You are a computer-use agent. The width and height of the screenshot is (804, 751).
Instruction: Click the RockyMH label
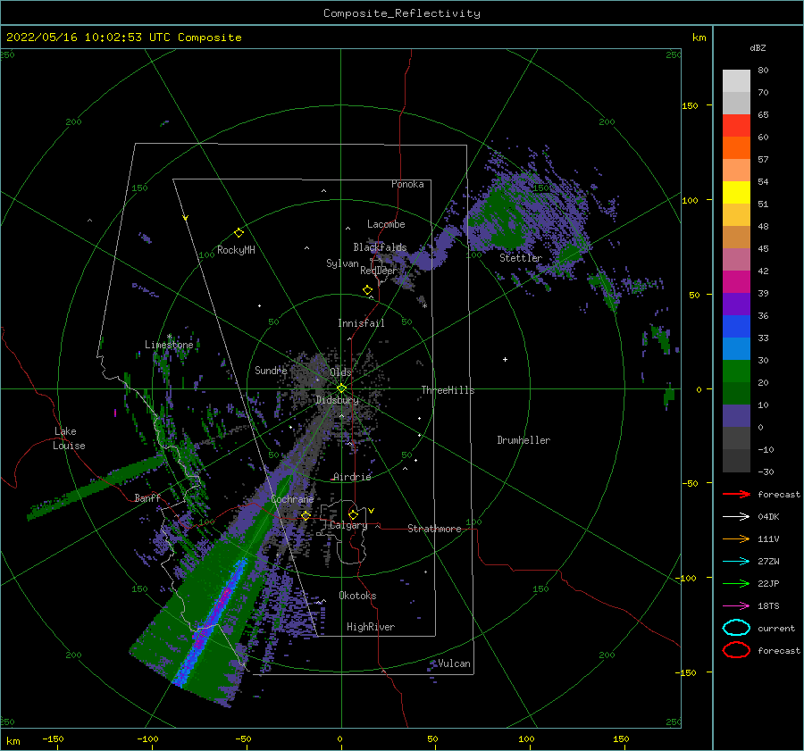point(236,250)
